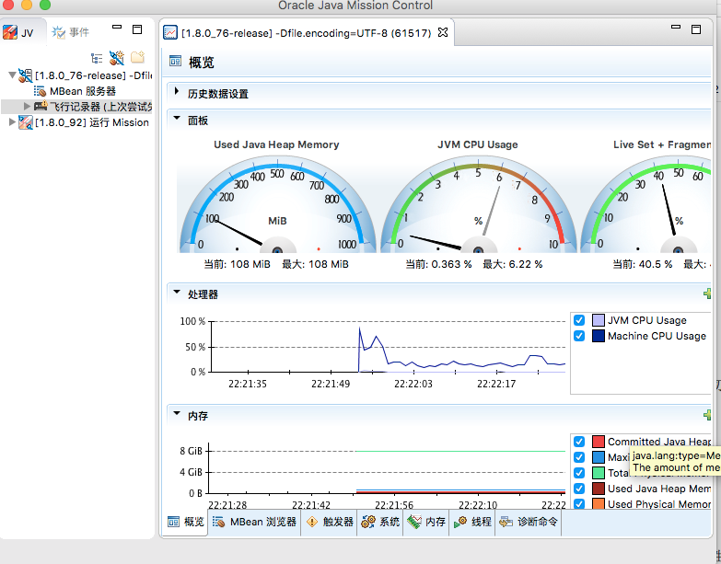
Task: Click the Used Java Heap Memory gauge dial
Action: pyautogui.click(x=277, y=207)
